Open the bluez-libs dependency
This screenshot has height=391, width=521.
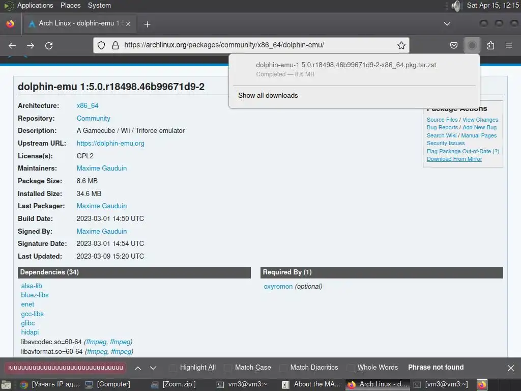(35, 295)
